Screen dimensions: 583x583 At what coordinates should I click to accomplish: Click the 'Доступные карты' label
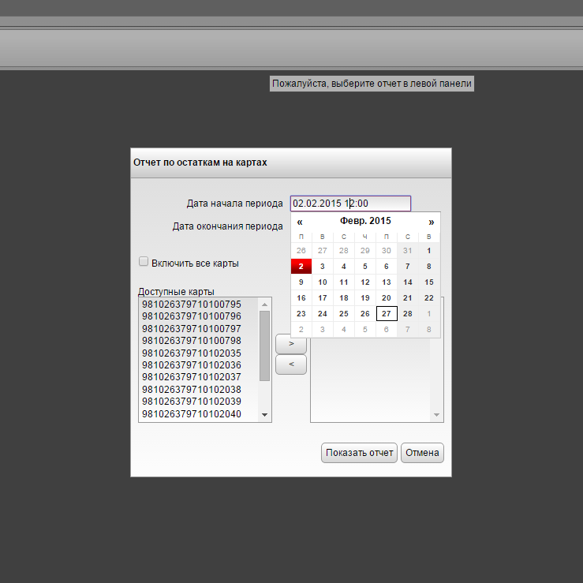176,292
